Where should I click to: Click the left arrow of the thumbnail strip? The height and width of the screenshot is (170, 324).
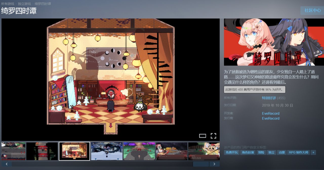7,164
